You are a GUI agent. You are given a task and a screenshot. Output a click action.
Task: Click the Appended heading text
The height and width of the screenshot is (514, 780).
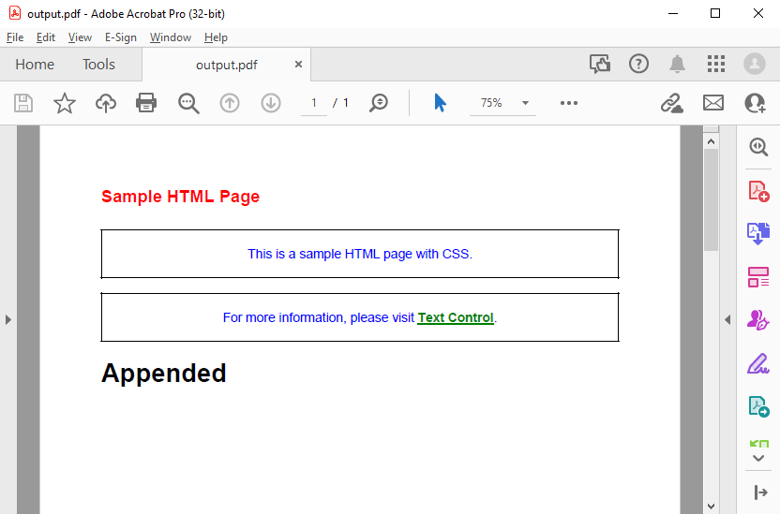[164, 374]
